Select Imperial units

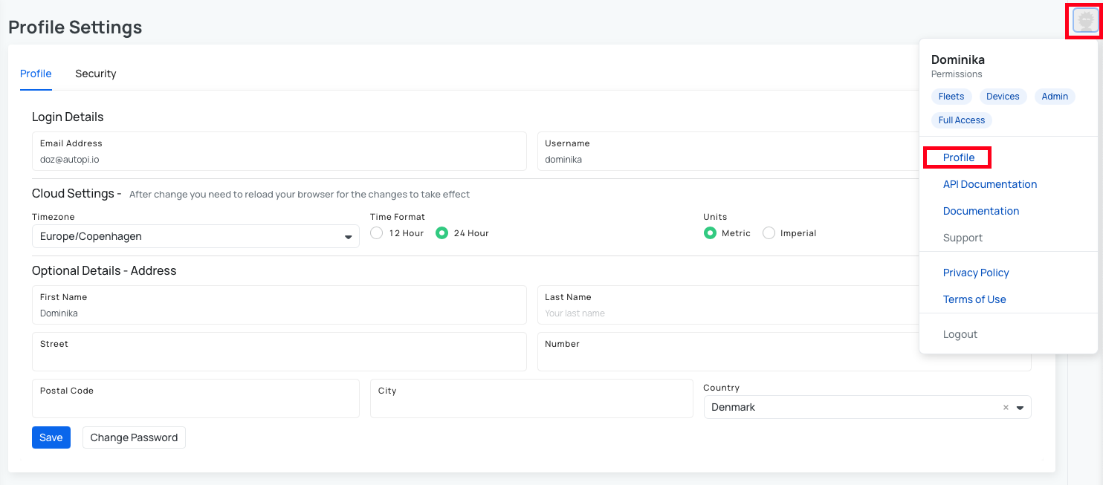(769, 232)
